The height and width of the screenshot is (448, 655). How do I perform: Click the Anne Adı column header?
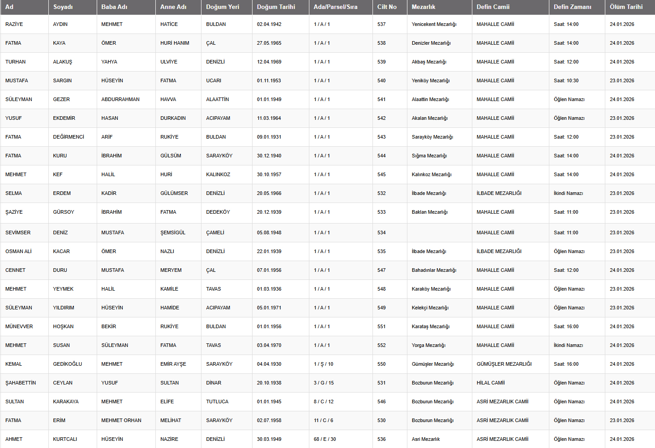point(173,7)
